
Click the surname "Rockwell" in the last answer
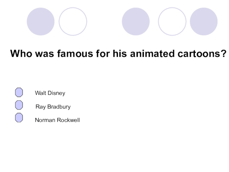[68, 120]
